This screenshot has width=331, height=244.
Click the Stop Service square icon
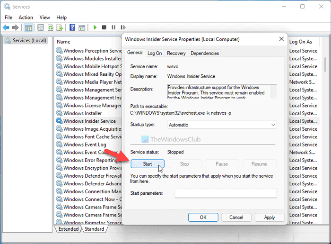(104, 27)
